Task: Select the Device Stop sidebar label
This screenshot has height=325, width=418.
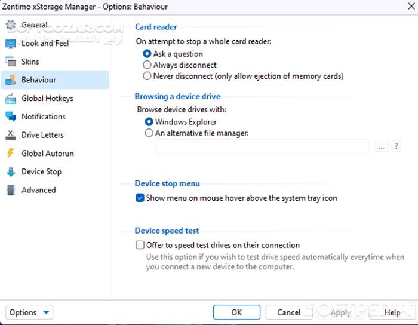Action: tap(42, 171)
